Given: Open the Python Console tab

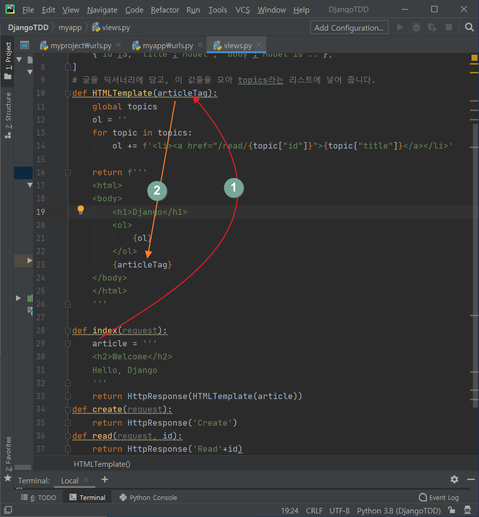Looking at the screenshot, I should (x=148, y=497).
